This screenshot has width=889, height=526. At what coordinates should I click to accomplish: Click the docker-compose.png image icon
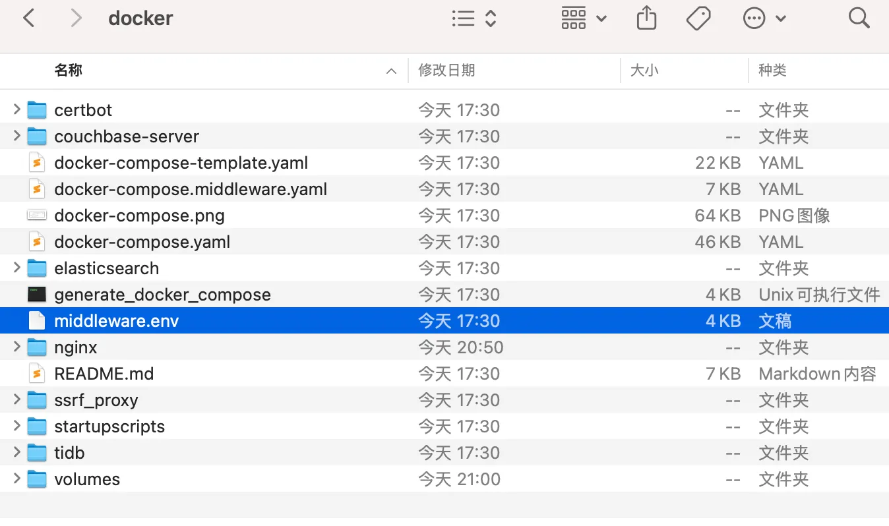37,216
